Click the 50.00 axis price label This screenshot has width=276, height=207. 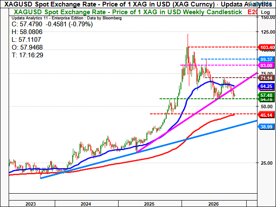coord(267,107)
